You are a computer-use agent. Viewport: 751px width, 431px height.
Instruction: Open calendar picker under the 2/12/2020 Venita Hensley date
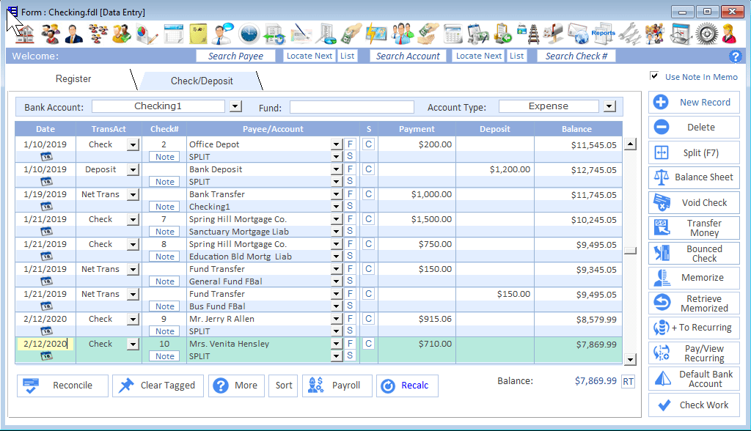[46, 356]
